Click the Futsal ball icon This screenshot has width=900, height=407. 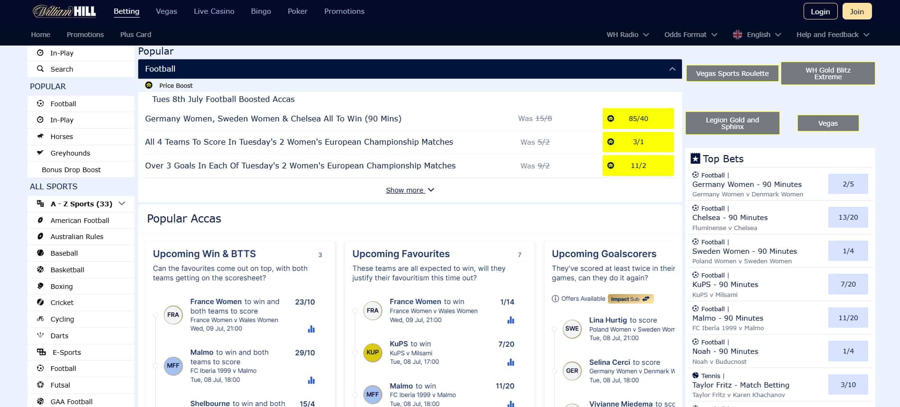coord(40,385)
